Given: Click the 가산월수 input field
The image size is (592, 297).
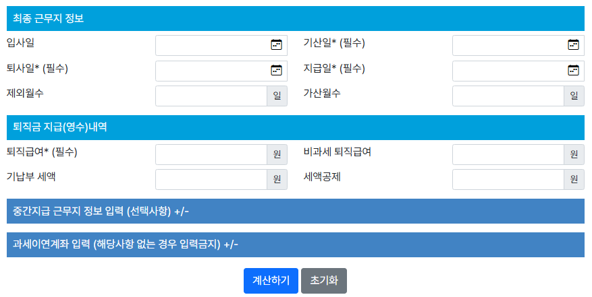Looking at the screenshot, I should [508, 96].
